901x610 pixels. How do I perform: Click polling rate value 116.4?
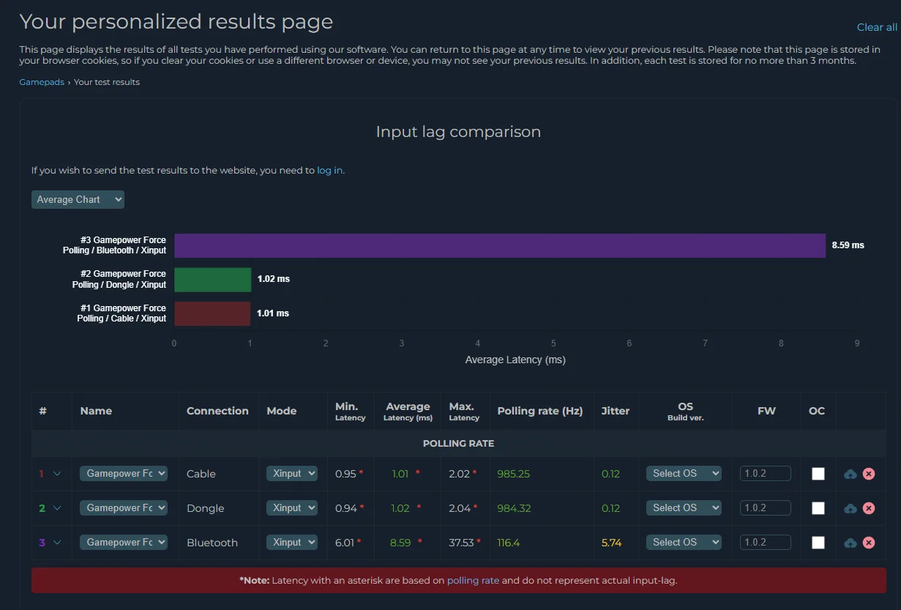[509, 543]
